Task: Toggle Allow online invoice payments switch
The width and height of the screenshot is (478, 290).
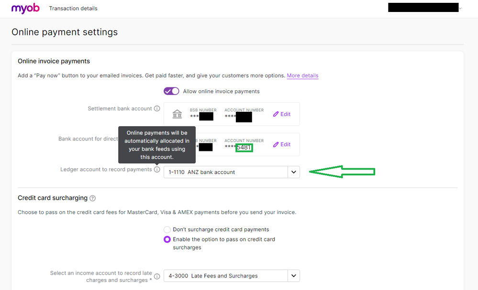Action: coord(171,91)
